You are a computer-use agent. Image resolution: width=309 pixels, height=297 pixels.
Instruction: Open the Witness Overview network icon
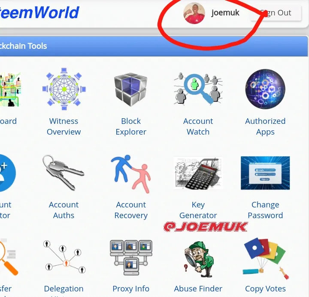[x=64, y=89]
